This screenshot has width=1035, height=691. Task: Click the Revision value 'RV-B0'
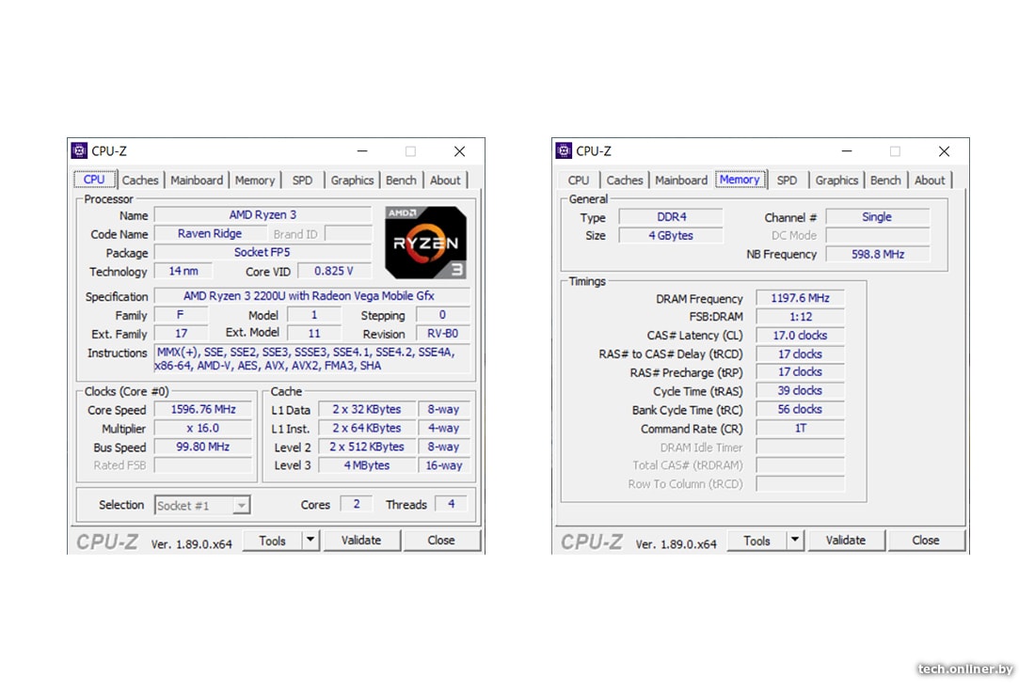point(443,334)
